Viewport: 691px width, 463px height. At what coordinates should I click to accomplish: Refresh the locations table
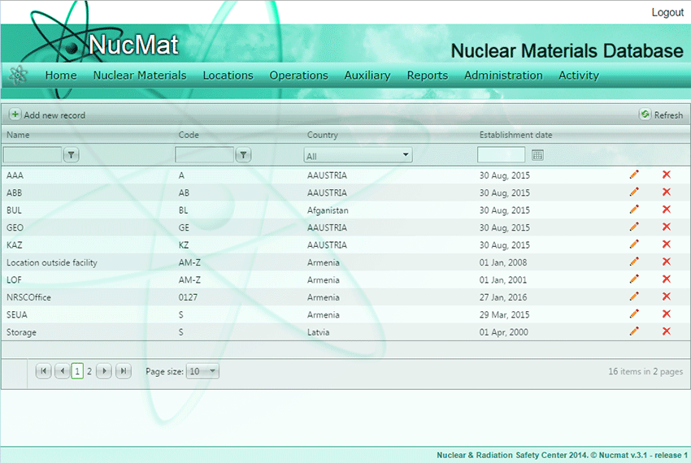pos(661,115)
